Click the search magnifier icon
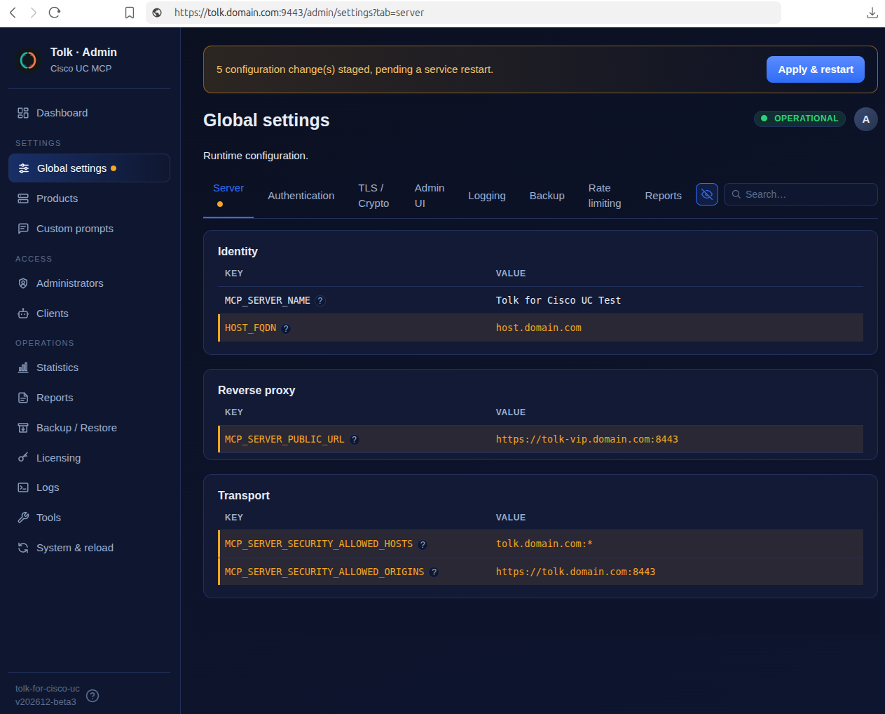The width and height of the screenshot is (885, 714). 736,194
